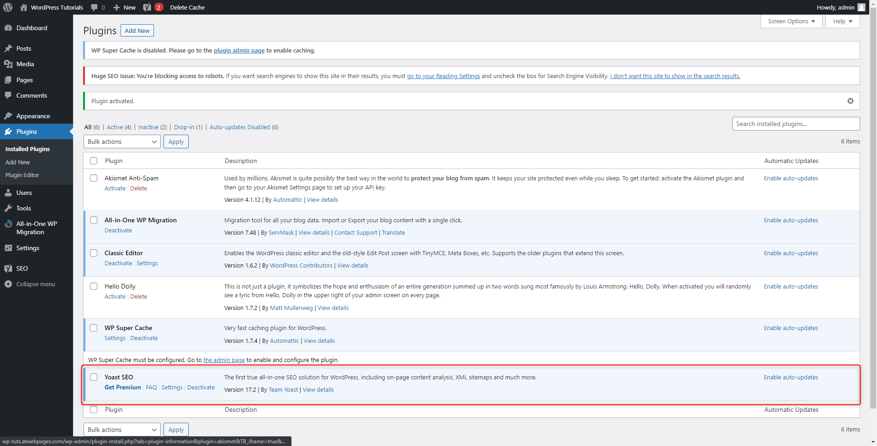Open Yoast SEO FAQ link
The height and width of the screenshot is (446, 877).
coord(151,387)
